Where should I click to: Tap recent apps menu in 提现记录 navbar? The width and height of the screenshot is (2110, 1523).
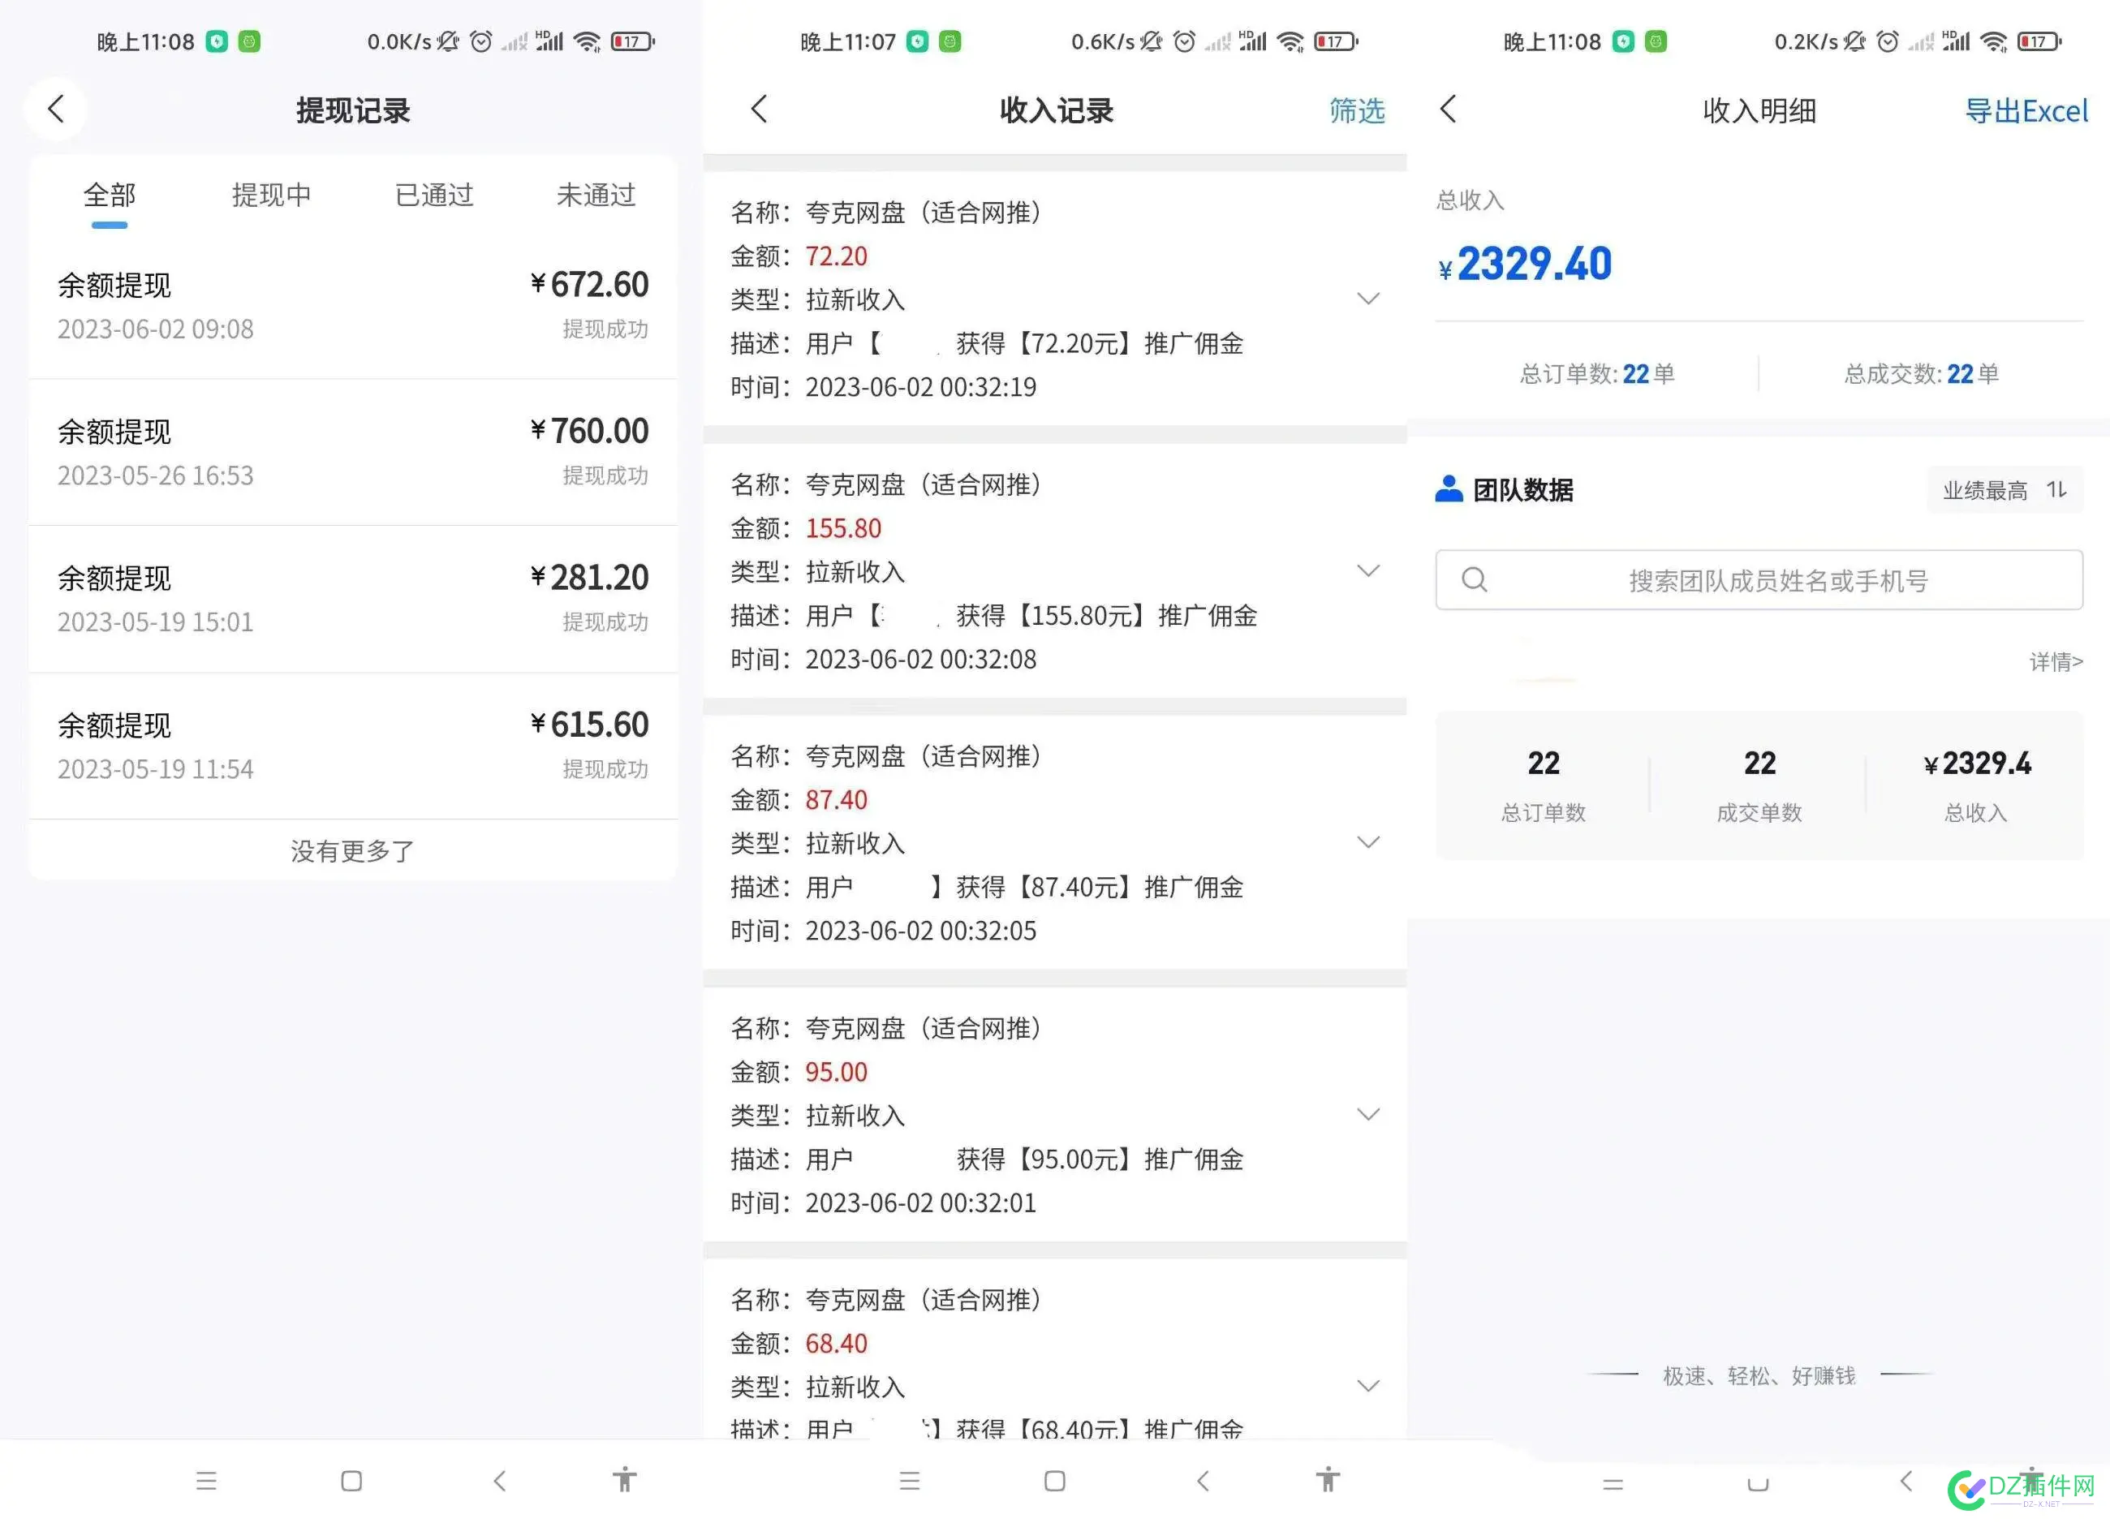[206, 1480]
